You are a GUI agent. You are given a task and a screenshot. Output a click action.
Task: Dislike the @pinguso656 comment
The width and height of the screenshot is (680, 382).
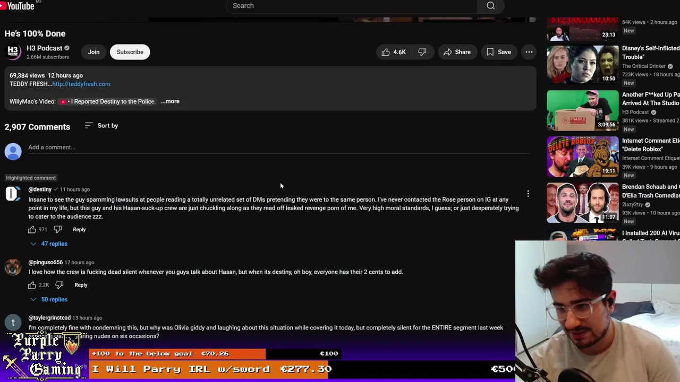[59, 285]
